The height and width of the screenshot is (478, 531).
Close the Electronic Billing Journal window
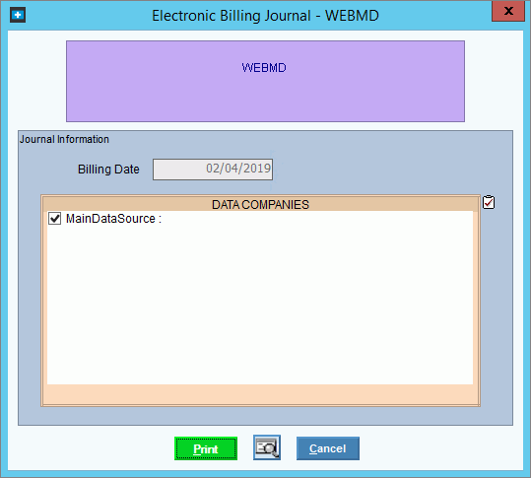click(508, 11)
